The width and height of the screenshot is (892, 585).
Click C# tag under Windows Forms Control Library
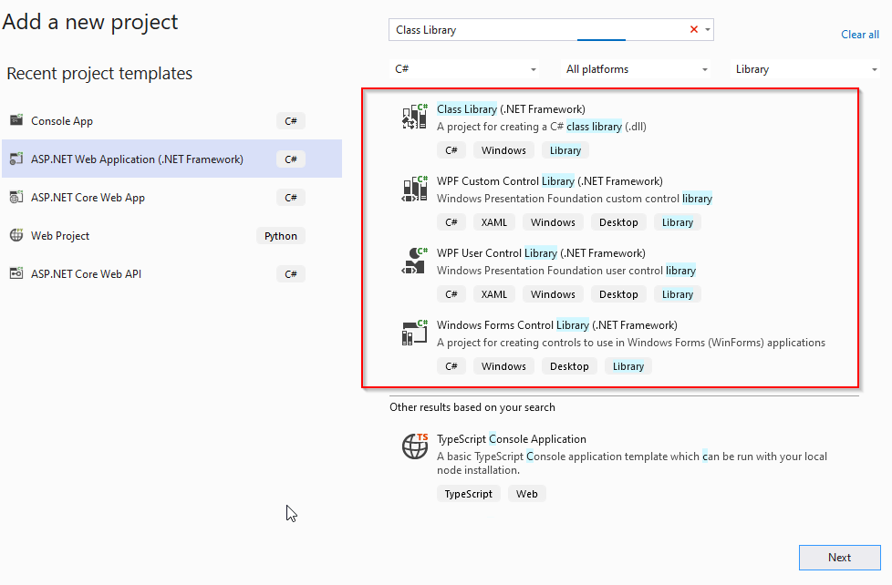[x=451, y=366]
